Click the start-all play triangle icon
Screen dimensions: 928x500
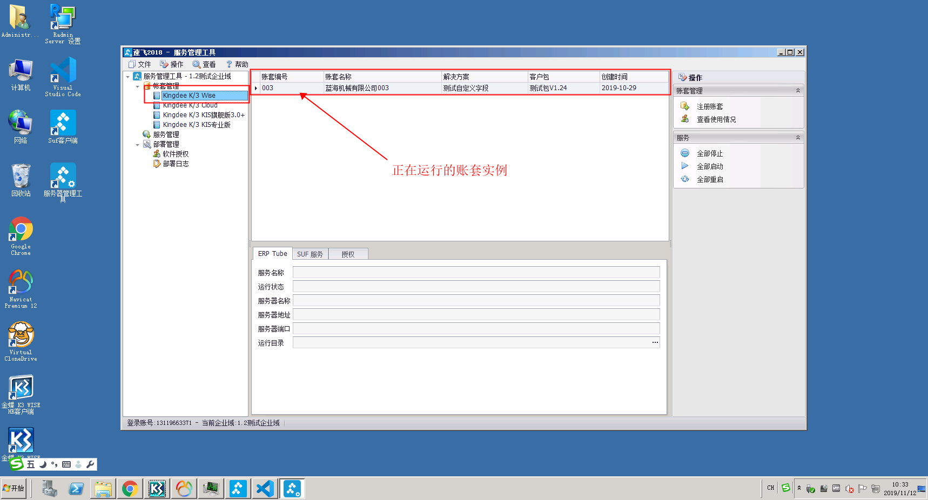click(685, 166)
